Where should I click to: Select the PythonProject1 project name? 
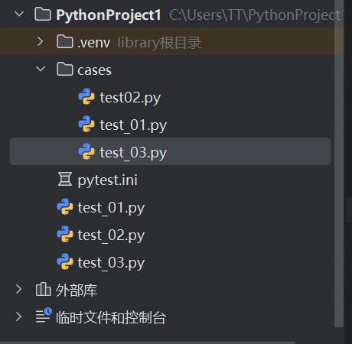[x=109, y=15]
